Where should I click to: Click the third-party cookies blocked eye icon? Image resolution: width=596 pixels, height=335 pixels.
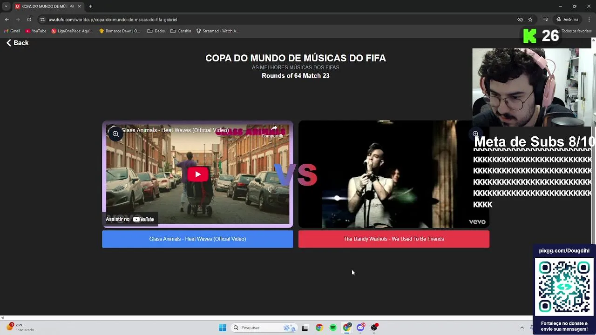520,20
